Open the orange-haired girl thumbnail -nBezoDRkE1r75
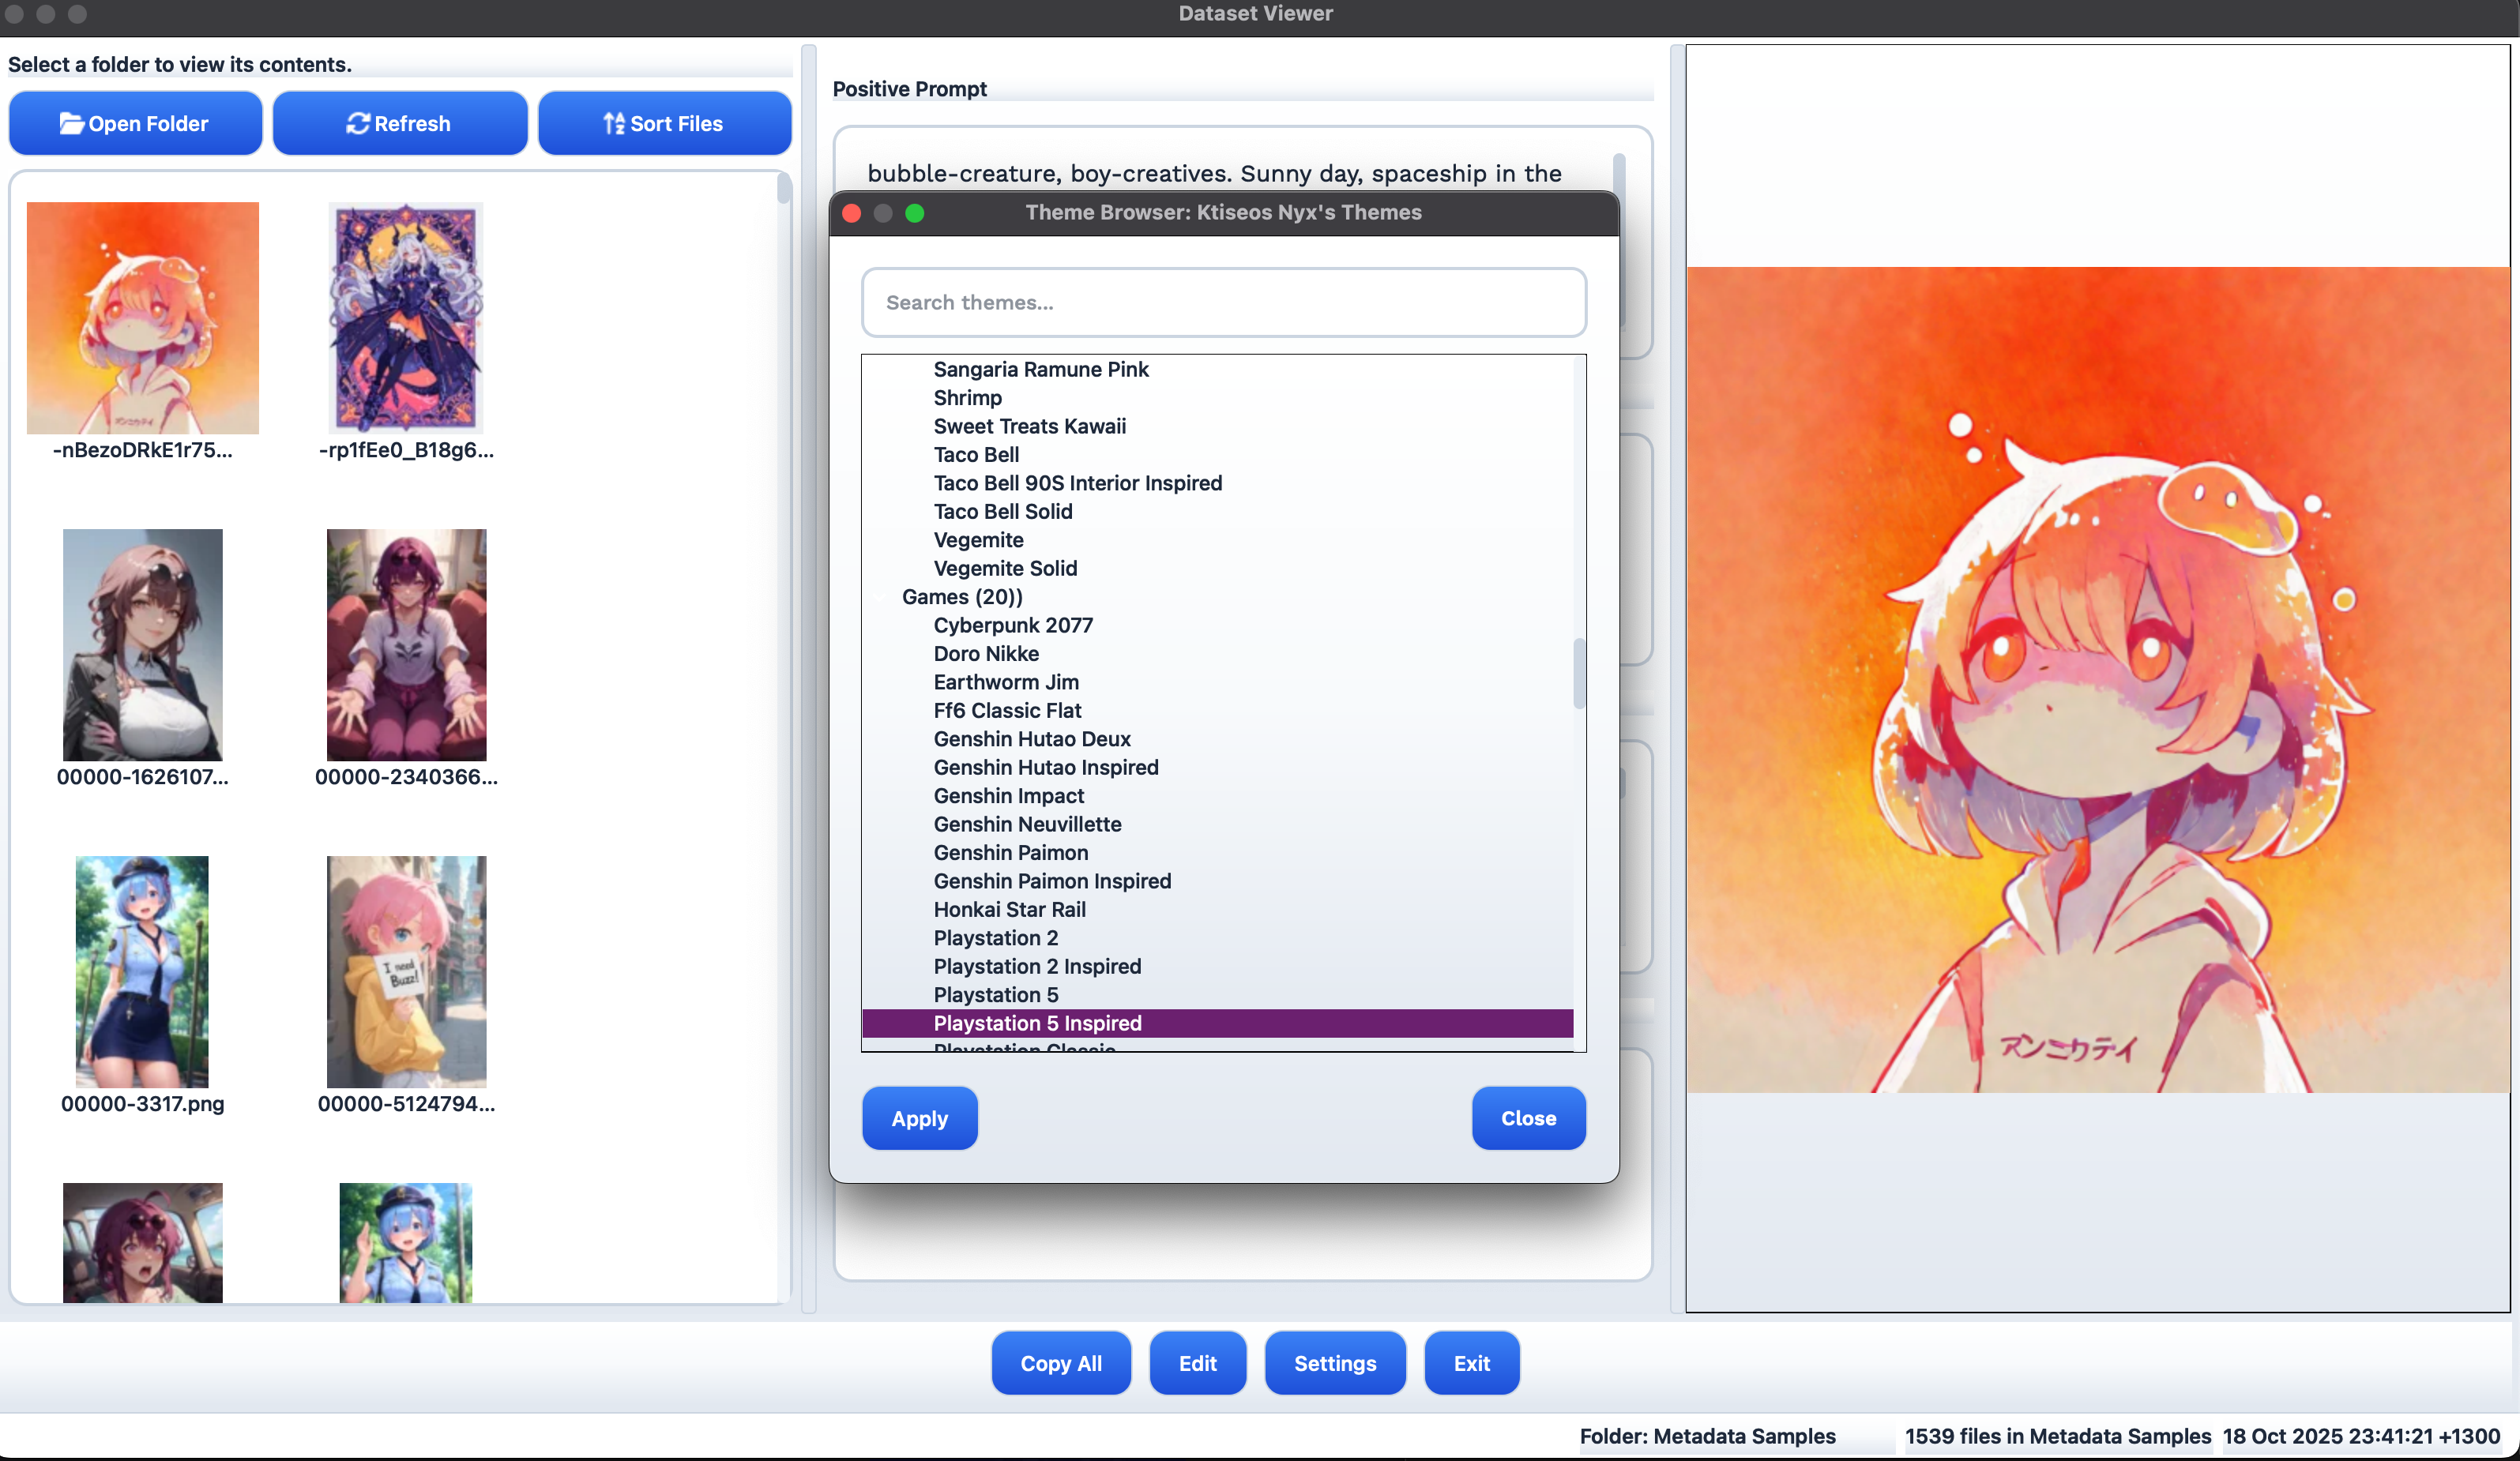The width and height of the screenshot is (2520, 1461). (142, 318)
